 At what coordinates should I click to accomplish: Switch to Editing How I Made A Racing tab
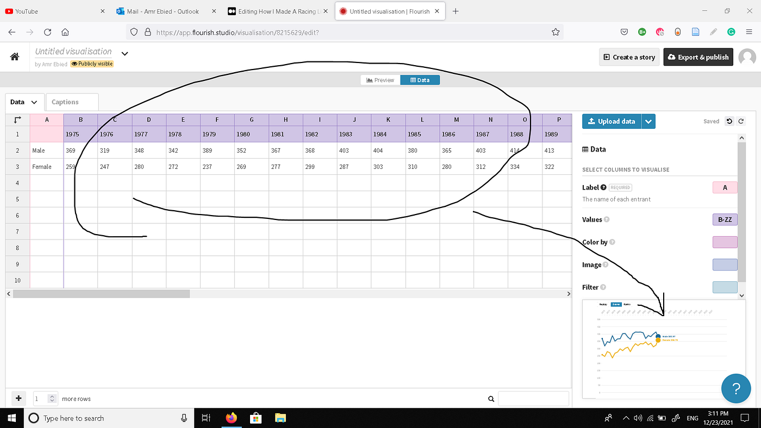pyautogui.click(x=277, y=11)
